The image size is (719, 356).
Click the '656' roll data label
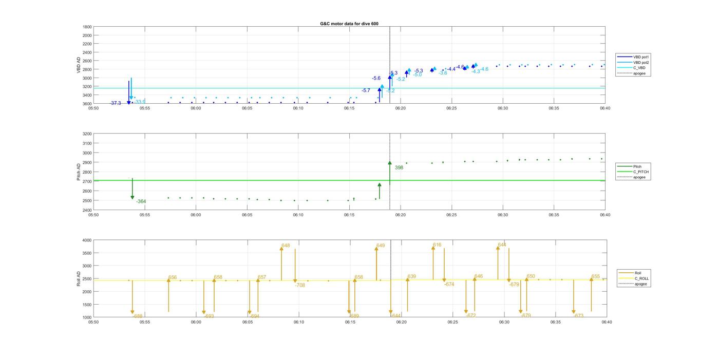tap(173, 277)
